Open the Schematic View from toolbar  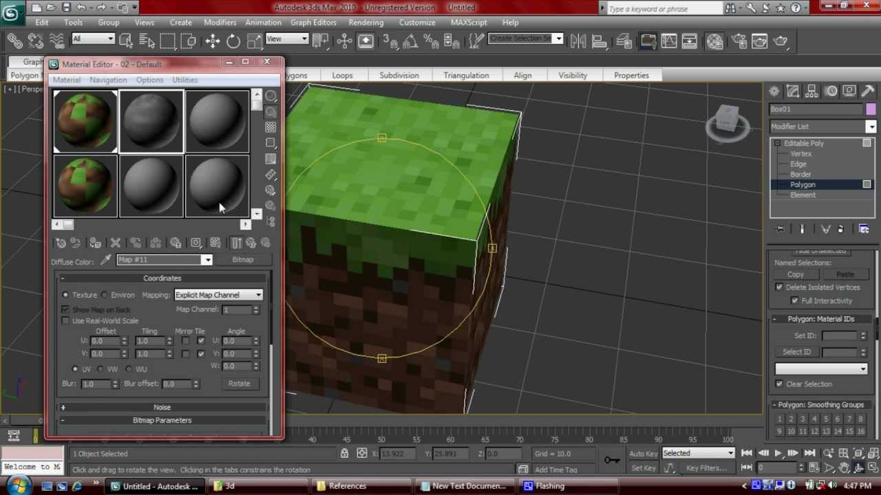point(690,41)
